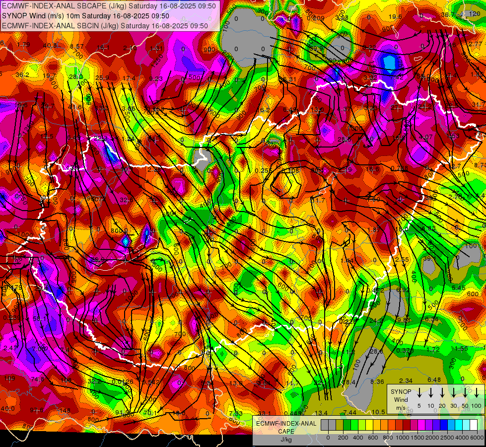Click the map value 16.2
Image resolution: width=486 pixels, height=447 pixels.
[x=264, y=110]
